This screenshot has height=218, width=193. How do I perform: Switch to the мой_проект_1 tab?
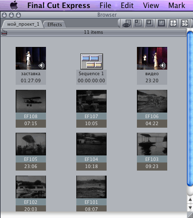coord(23,24)
